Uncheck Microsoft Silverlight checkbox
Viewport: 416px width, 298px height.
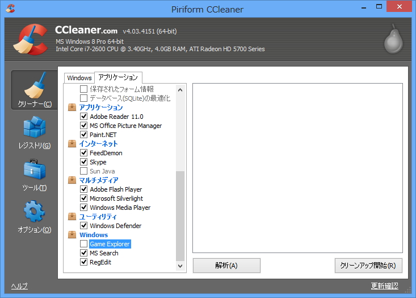point(83,198)
